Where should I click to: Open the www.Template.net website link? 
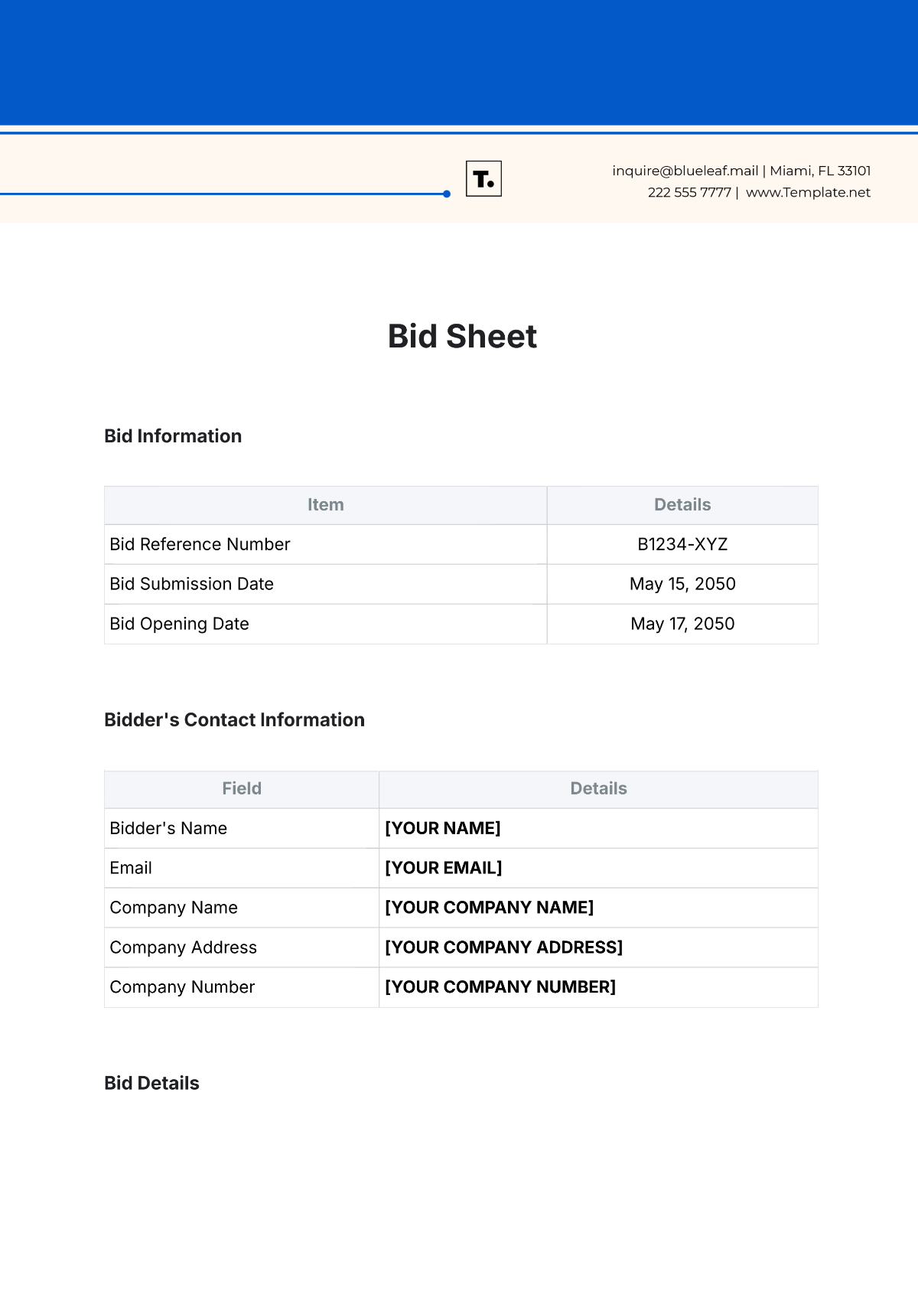tap(808, 192)
